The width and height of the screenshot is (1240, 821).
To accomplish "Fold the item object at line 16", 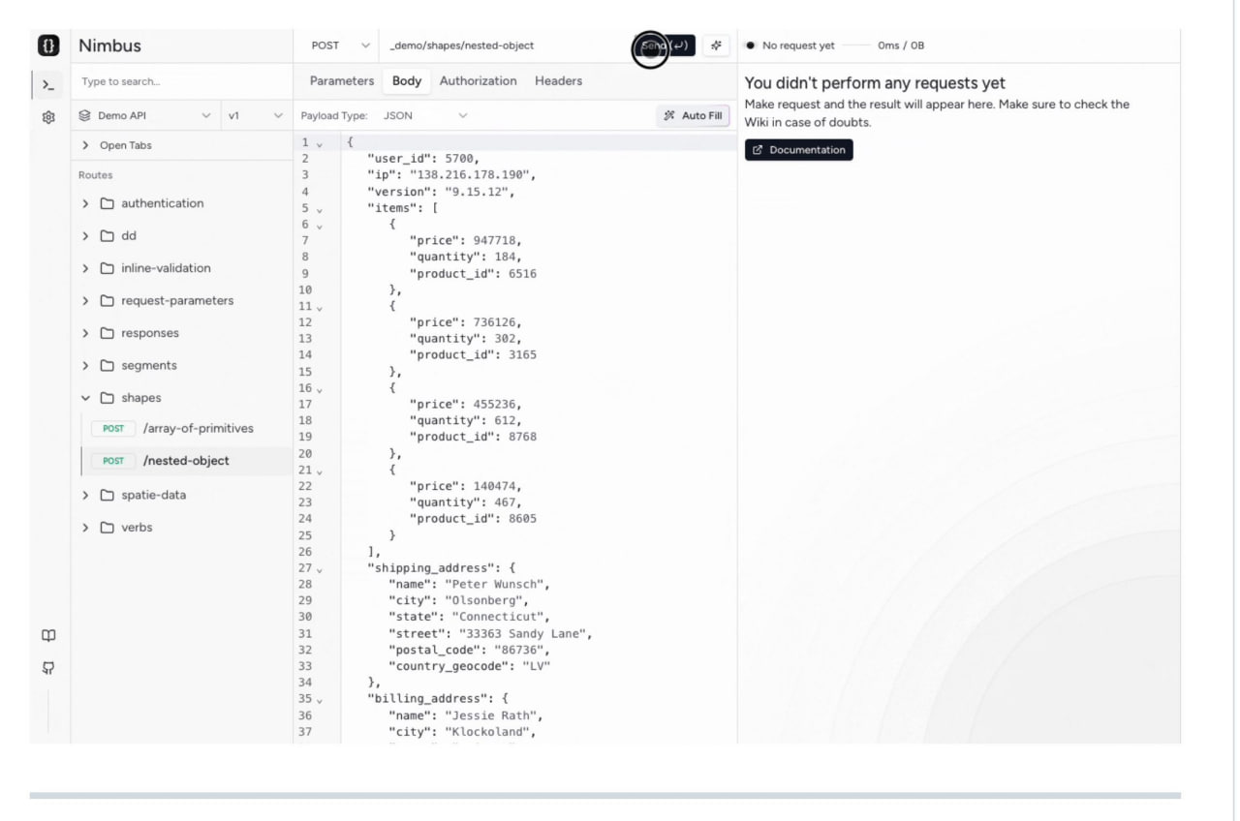I will coord(319,389).
